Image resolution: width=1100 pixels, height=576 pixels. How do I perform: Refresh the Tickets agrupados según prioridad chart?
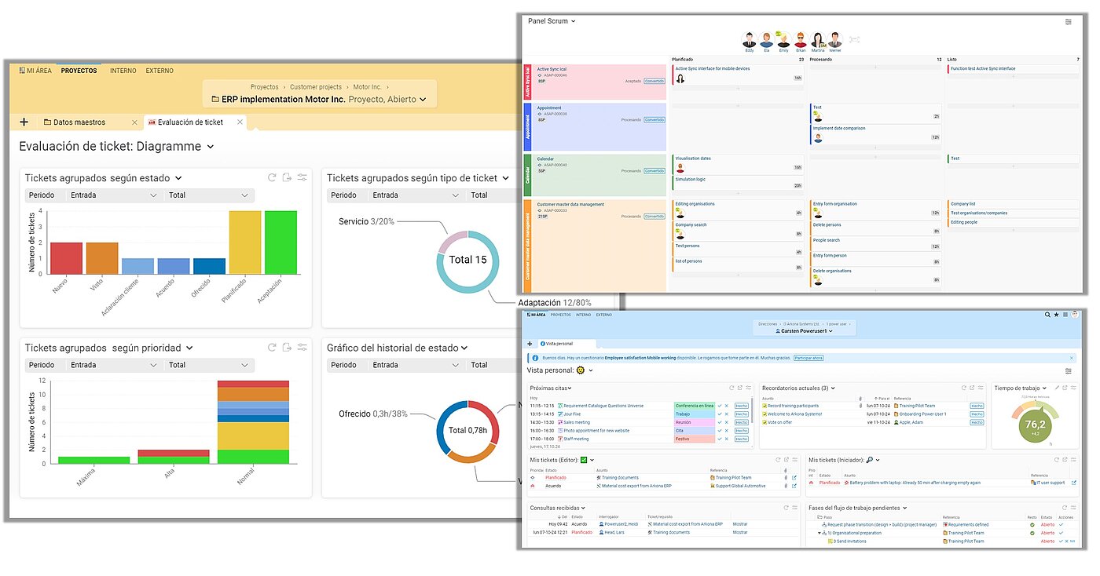[x=272, y=348]
